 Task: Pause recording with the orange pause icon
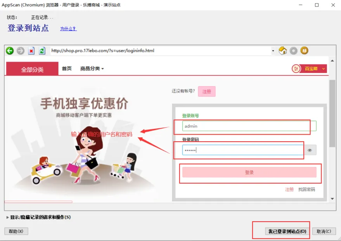pyautogui.click(x=305, y=50)
